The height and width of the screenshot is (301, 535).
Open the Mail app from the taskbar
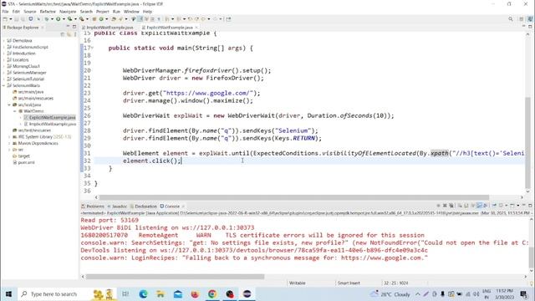click(178, 293)
